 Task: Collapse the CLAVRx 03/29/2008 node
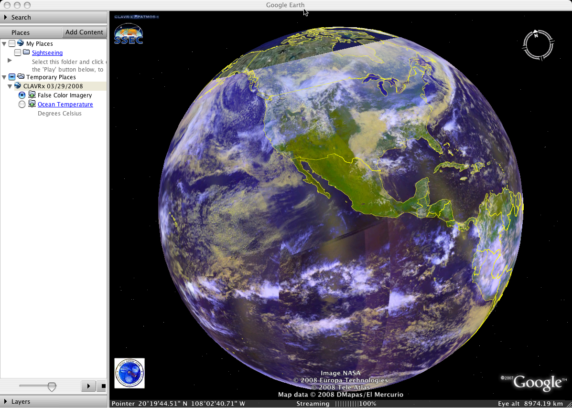coord(10,86)
